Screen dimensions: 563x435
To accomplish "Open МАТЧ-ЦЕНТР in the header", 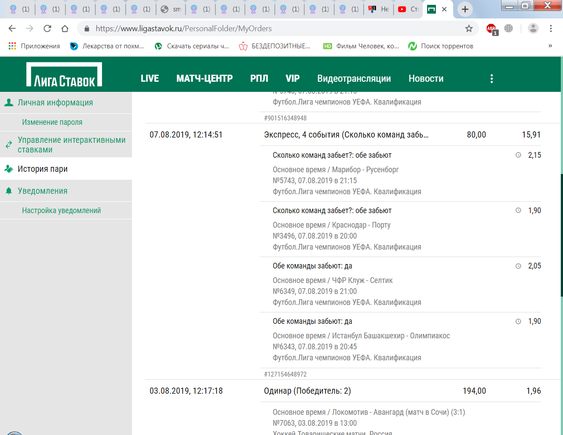I will pyautogui.click(x=205, y=79).
